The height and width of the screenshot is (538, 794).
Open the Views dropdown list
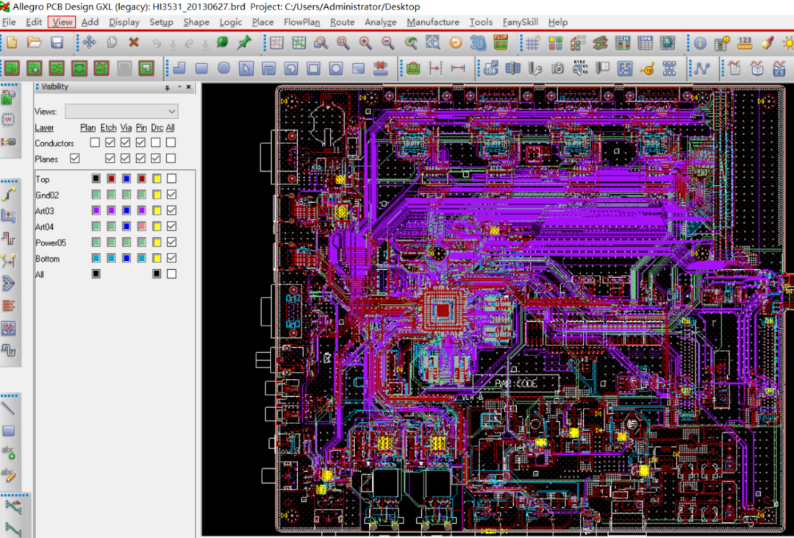[x=121, y=111]
